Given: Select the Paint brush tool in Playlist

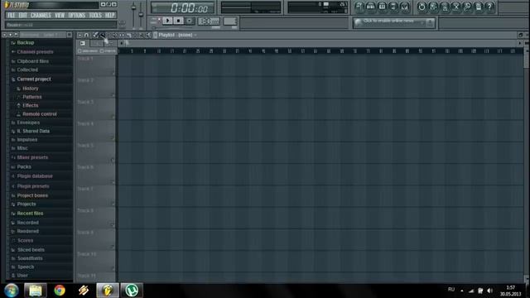Looking at the screenshot, I should (x=102, y=35).
